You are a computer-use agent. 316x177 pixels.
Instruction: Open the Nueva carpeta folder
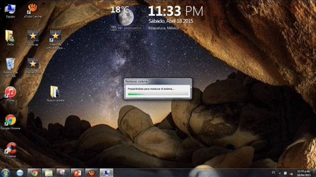pyautogui.click(x=55, y=93)
